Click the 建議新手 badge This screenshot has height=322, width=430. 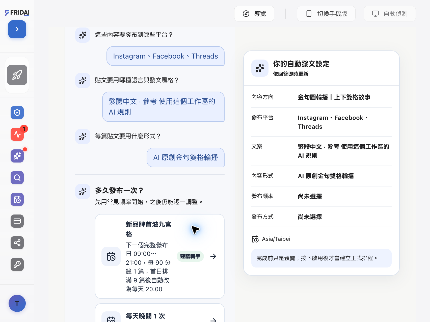(190, 256)
